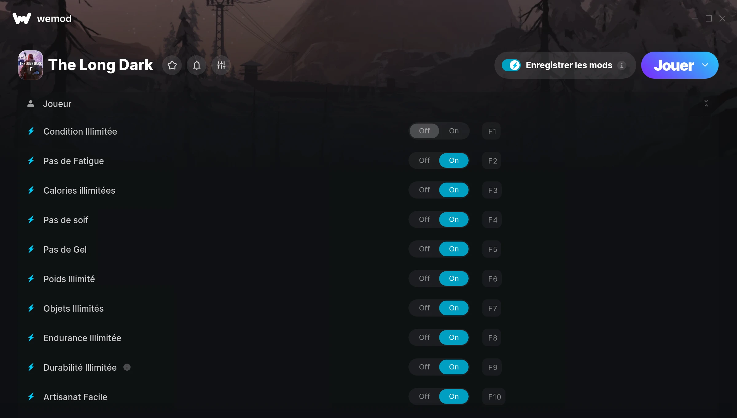Change the F1 hotkey binding
Viewport: 737px width, 418px height.
tap(492, 131)
